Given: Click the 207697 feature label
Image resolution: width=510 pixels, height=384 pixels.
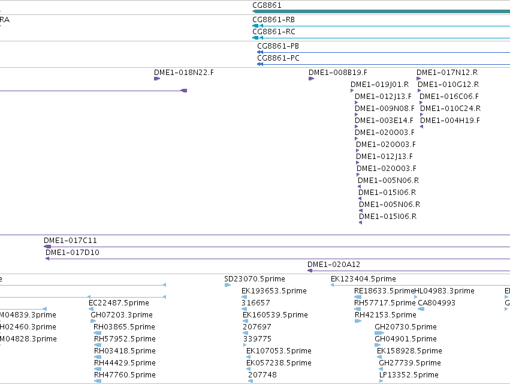Looking at the screenshot, I should coord(257,327).
